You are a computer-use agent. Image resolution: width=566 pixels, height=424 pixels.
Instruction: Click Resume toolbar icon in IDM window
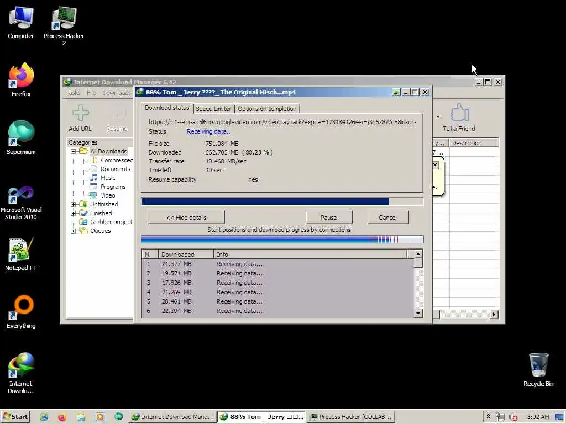coord(117,118)
